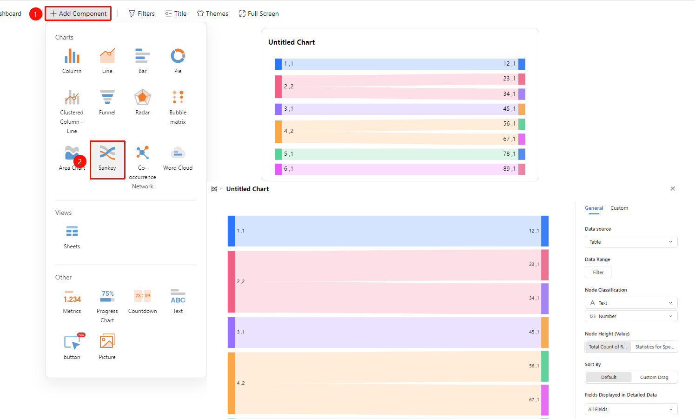Screen dimensions: 695x419
Task: Switch to the General tab
Action: [594, 208]
